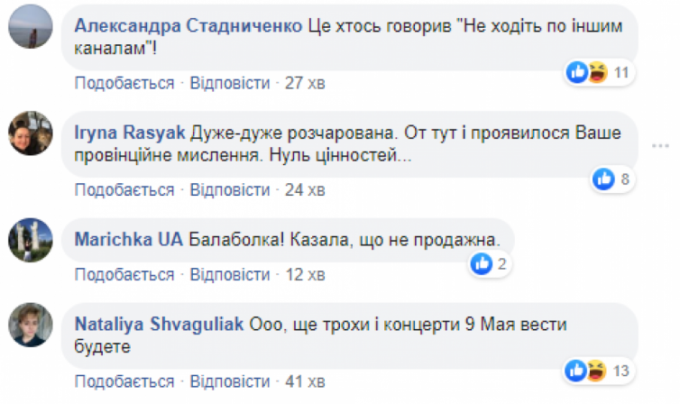
Task: Like Nataliya Shvaguliak's comment via Подобається
Action: [124, 380]
